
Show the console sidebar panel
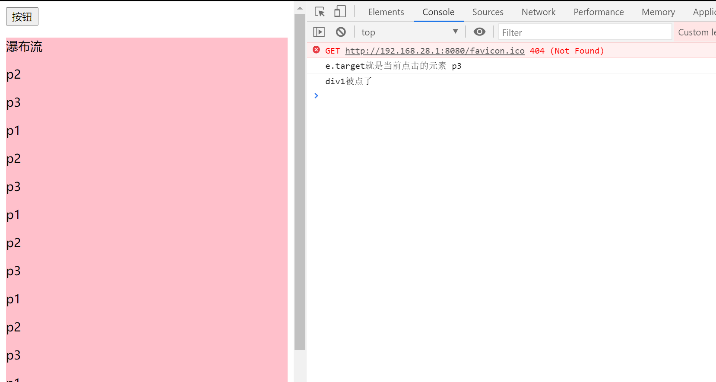pyautogui.click(x=319, y=32)
